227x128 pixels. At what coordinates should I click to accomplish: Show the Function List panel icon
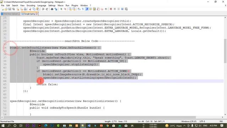(x=98, y=9)
